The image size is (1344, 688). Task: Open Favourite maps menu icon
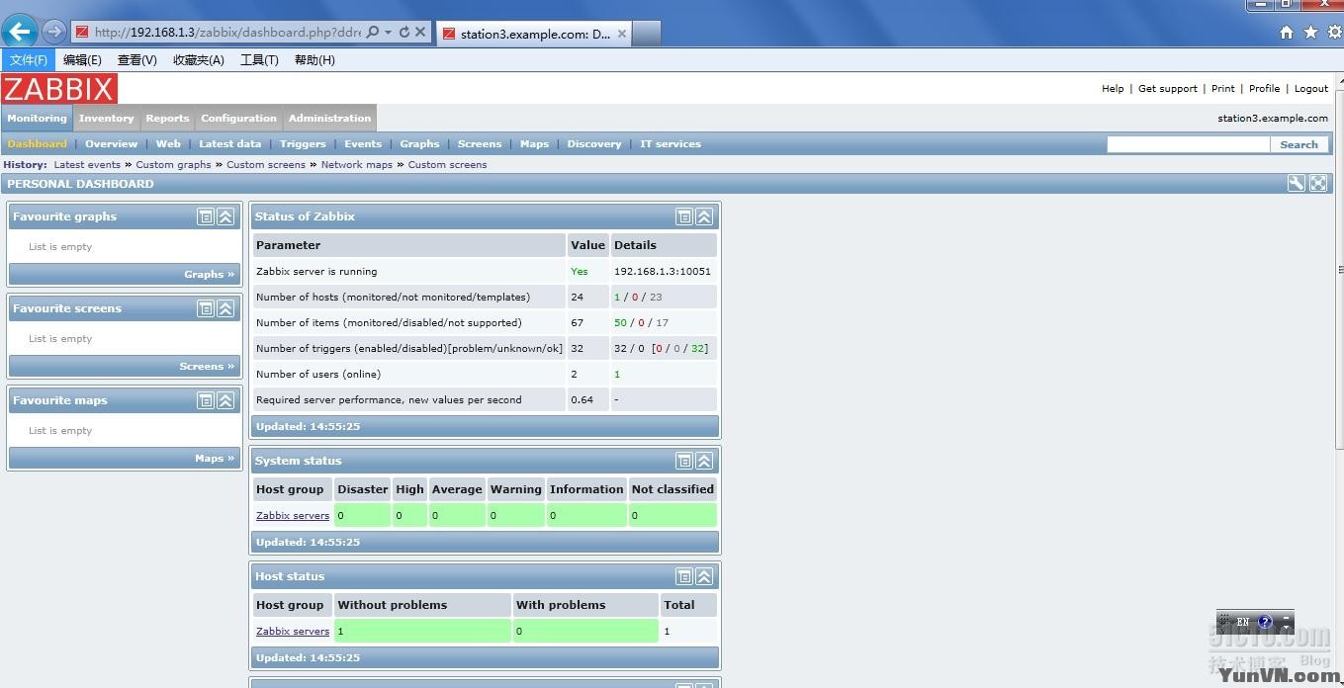pyautogui.click(x=206, y=400)
